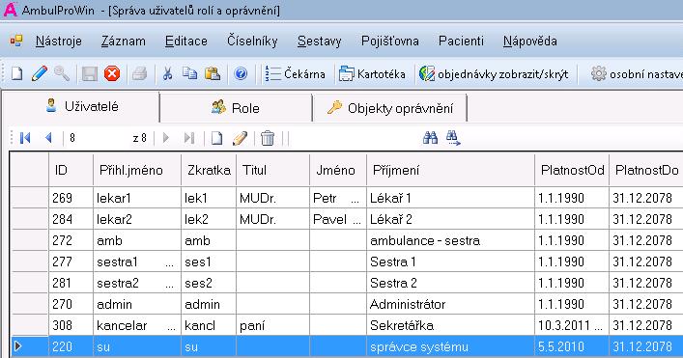
Task: Click the red cancel X icon
Action: pos(112,73)
